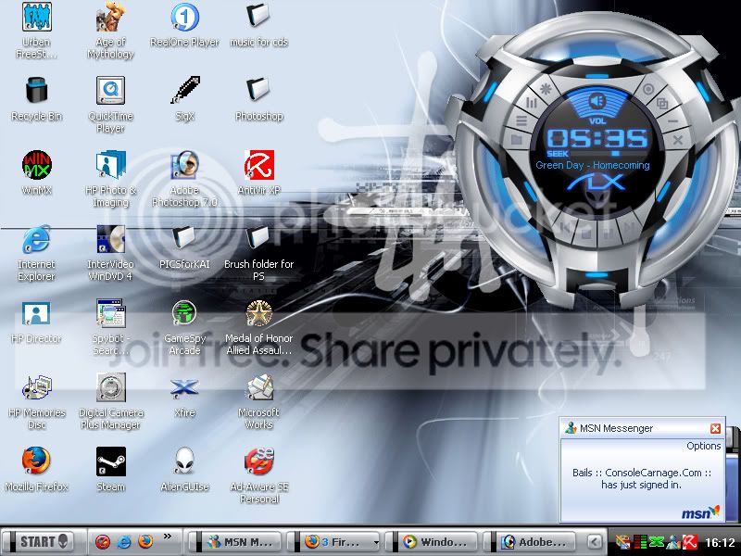Click the msn logo in notification
The width and height of the screenshot is (741, 556).
[x=701, y=512]
